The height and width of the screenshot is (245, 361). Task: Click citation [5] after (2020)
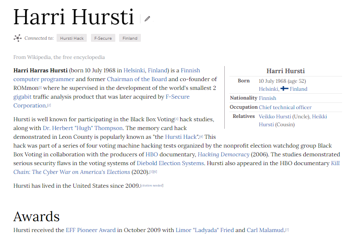pyautogui.click(x=151, y=171)
